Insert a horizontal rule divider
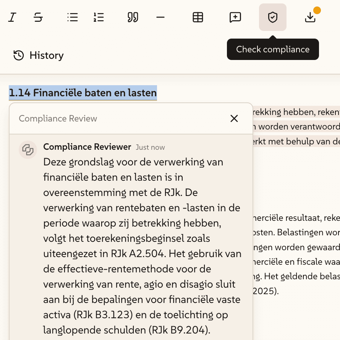 (x=160, y=17)
